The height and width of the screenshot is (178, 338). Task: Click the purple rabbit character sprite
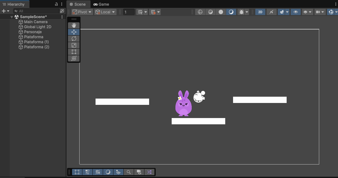point(183,104)
